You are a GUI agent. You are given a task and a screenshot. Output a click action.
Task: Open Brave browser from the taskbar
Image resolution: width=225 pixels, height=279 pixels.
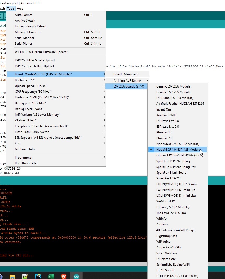63,276
